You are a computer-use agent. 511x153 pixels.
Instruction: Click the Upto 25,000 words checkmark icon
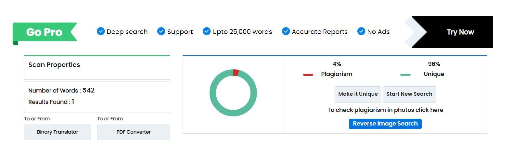click(207, 31)
